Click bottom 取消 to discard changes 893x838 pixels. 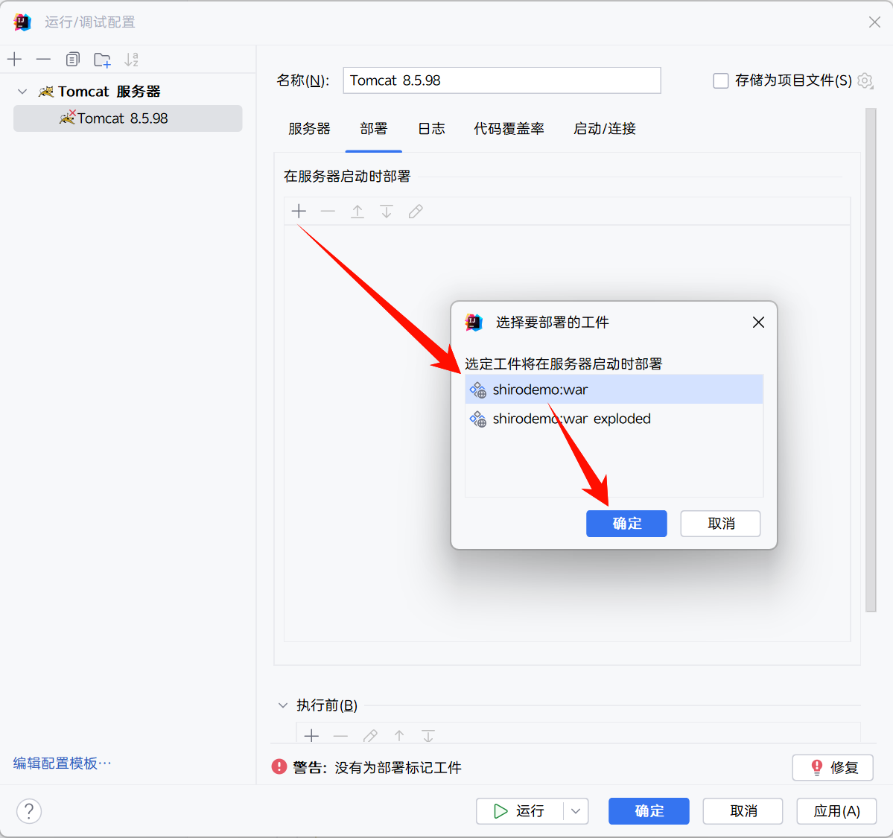[x=743, y=810]
